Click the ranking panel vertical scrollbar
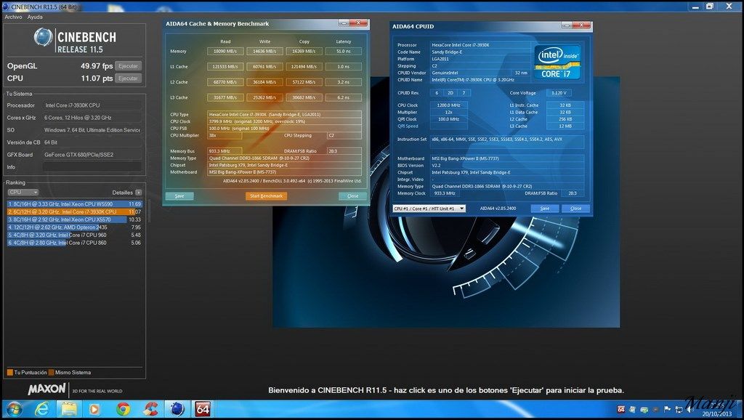Image resolution: width=744 pixels, height=420 pixels. (149, 211)
